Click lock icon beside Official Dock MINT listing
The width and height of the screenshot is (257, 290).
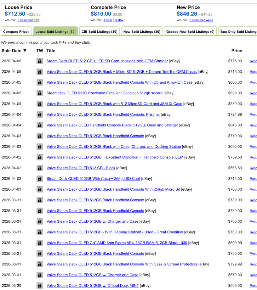[x=40, y=286]
